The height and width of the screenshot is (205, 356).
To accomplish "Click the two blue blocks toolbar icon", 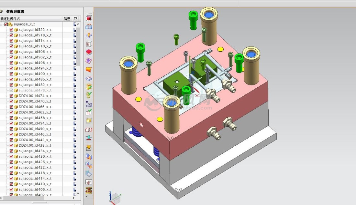I will (x=89, y=157).
